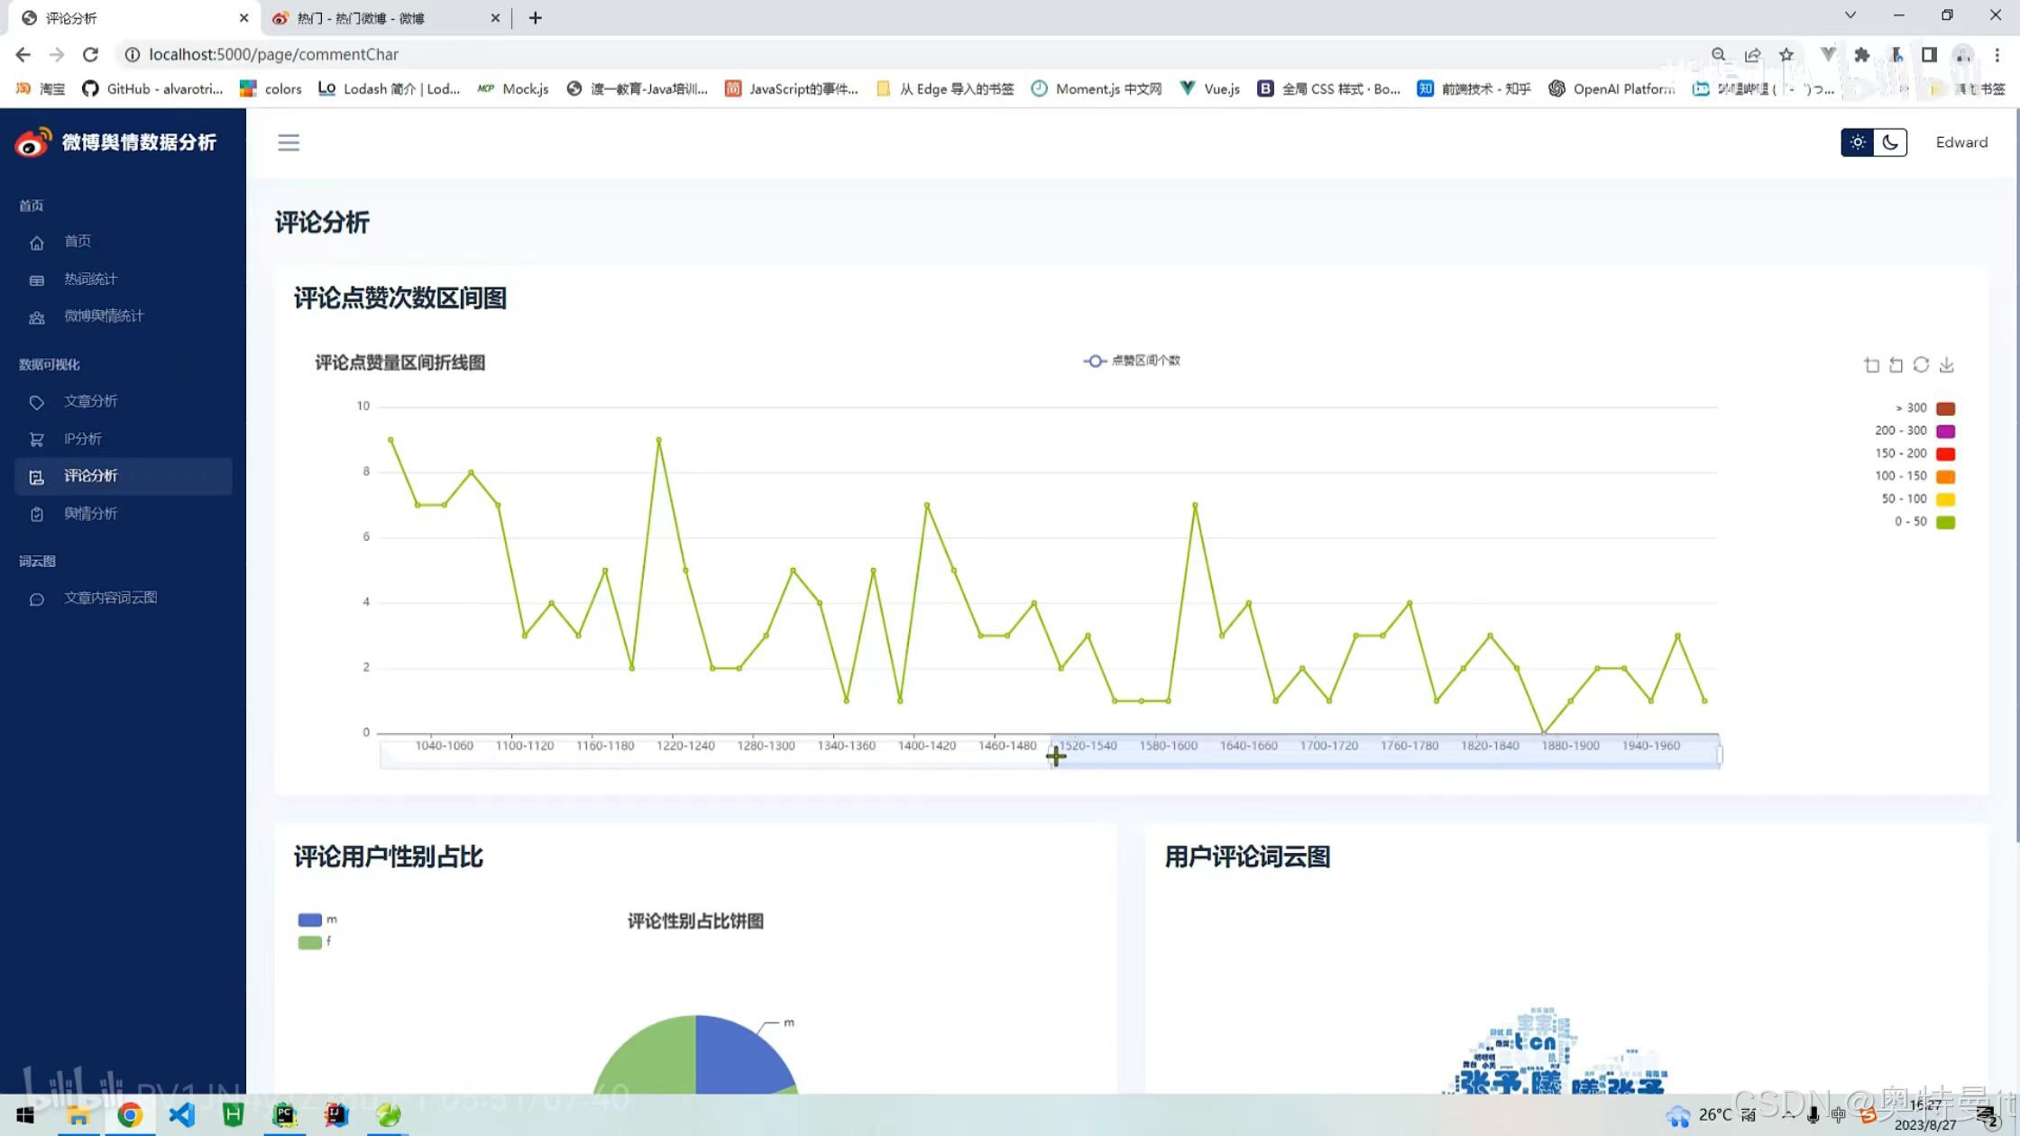Open browser extensions puzzle icon
The width and height of the screenshot is (2020, 1136).
click(1862, 55)
